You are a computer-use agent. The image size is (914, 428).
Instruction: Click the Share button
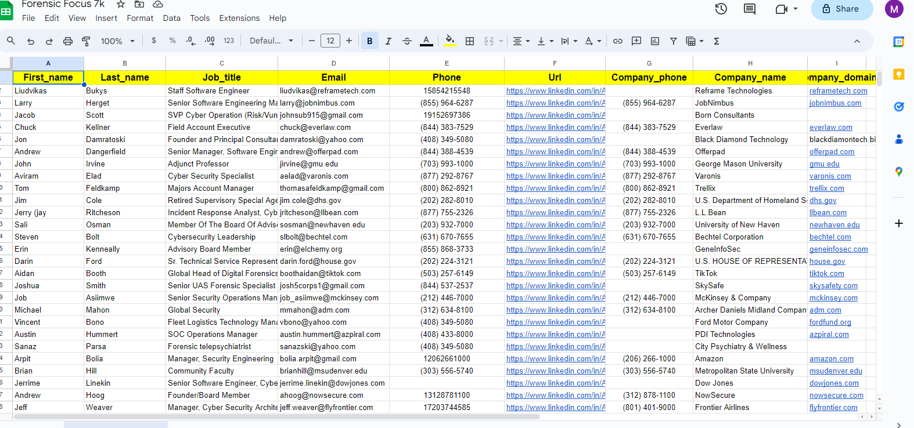(x=842, y=9)
